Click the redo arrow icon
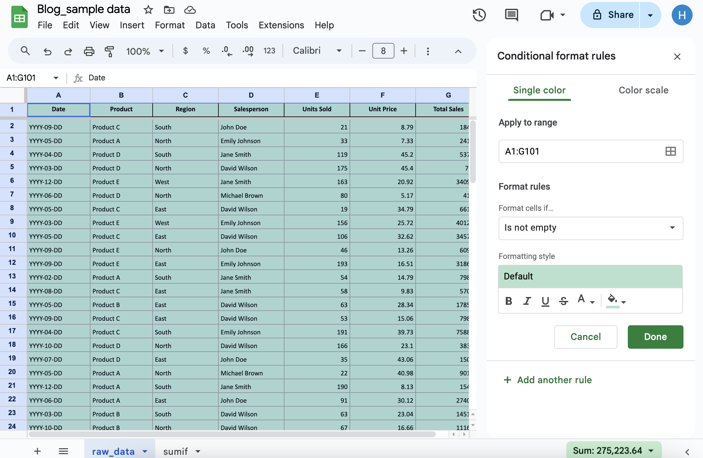The width and height of the screenshot is (703, 458). click(x=68, y=51)
